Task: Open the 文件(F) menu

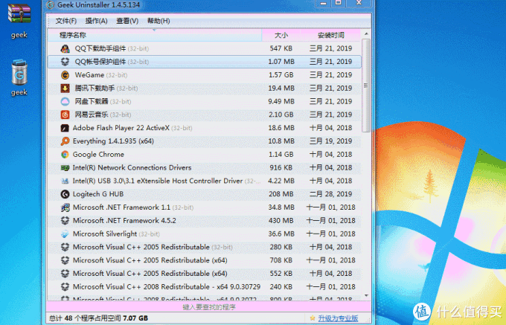Action: tap(65, 21)
